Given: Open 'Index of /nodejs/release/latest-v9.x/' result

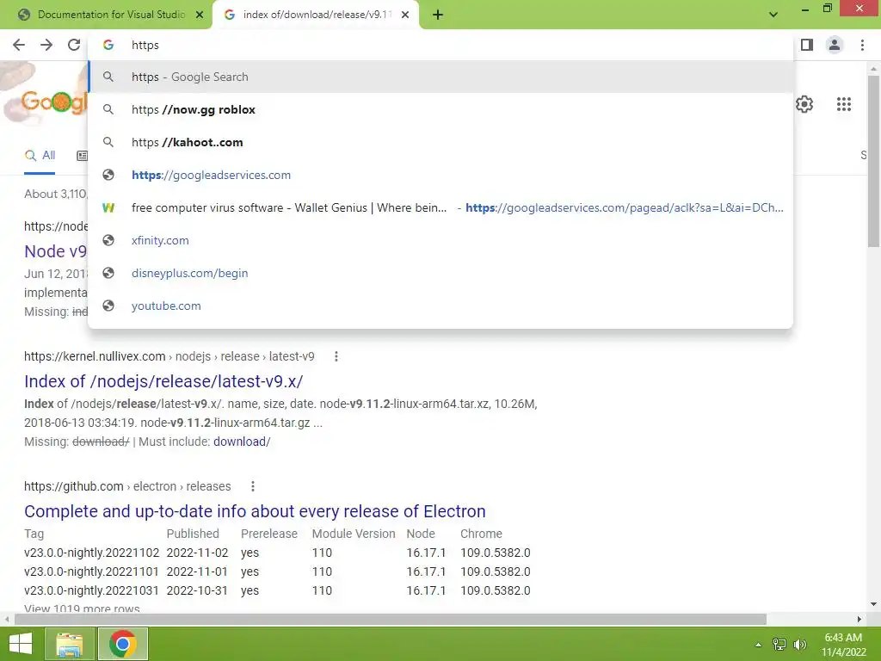Looking at the screenshot, I should tap(163, 381).
